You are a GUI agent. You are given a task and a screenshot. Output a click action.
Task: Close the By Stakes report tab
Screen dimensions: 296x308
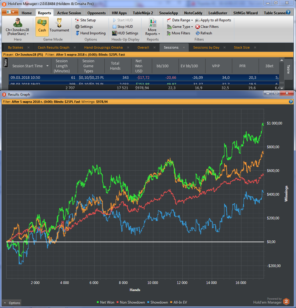coord(29,48)
